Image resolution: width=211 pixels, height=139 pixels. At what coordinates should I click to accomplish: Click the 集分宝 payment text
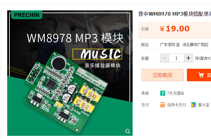[203, 105]
